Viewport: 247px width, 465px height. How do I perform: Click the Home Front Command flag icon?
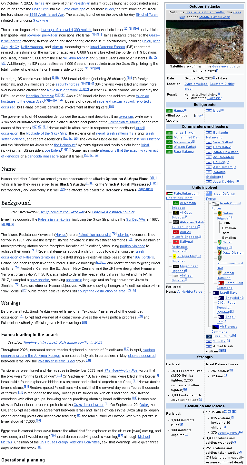221,283
